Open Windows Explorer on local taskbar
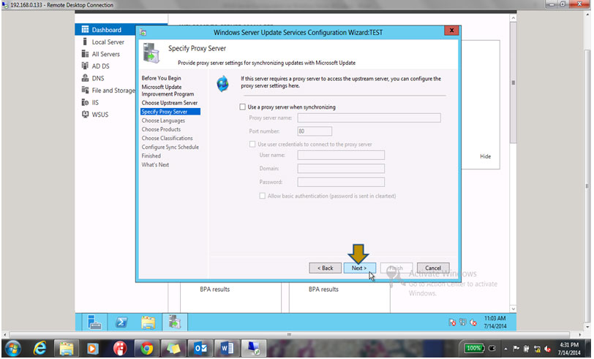This screenshot has width=594, height=359. pyautogui.click(x=66, y=348)
